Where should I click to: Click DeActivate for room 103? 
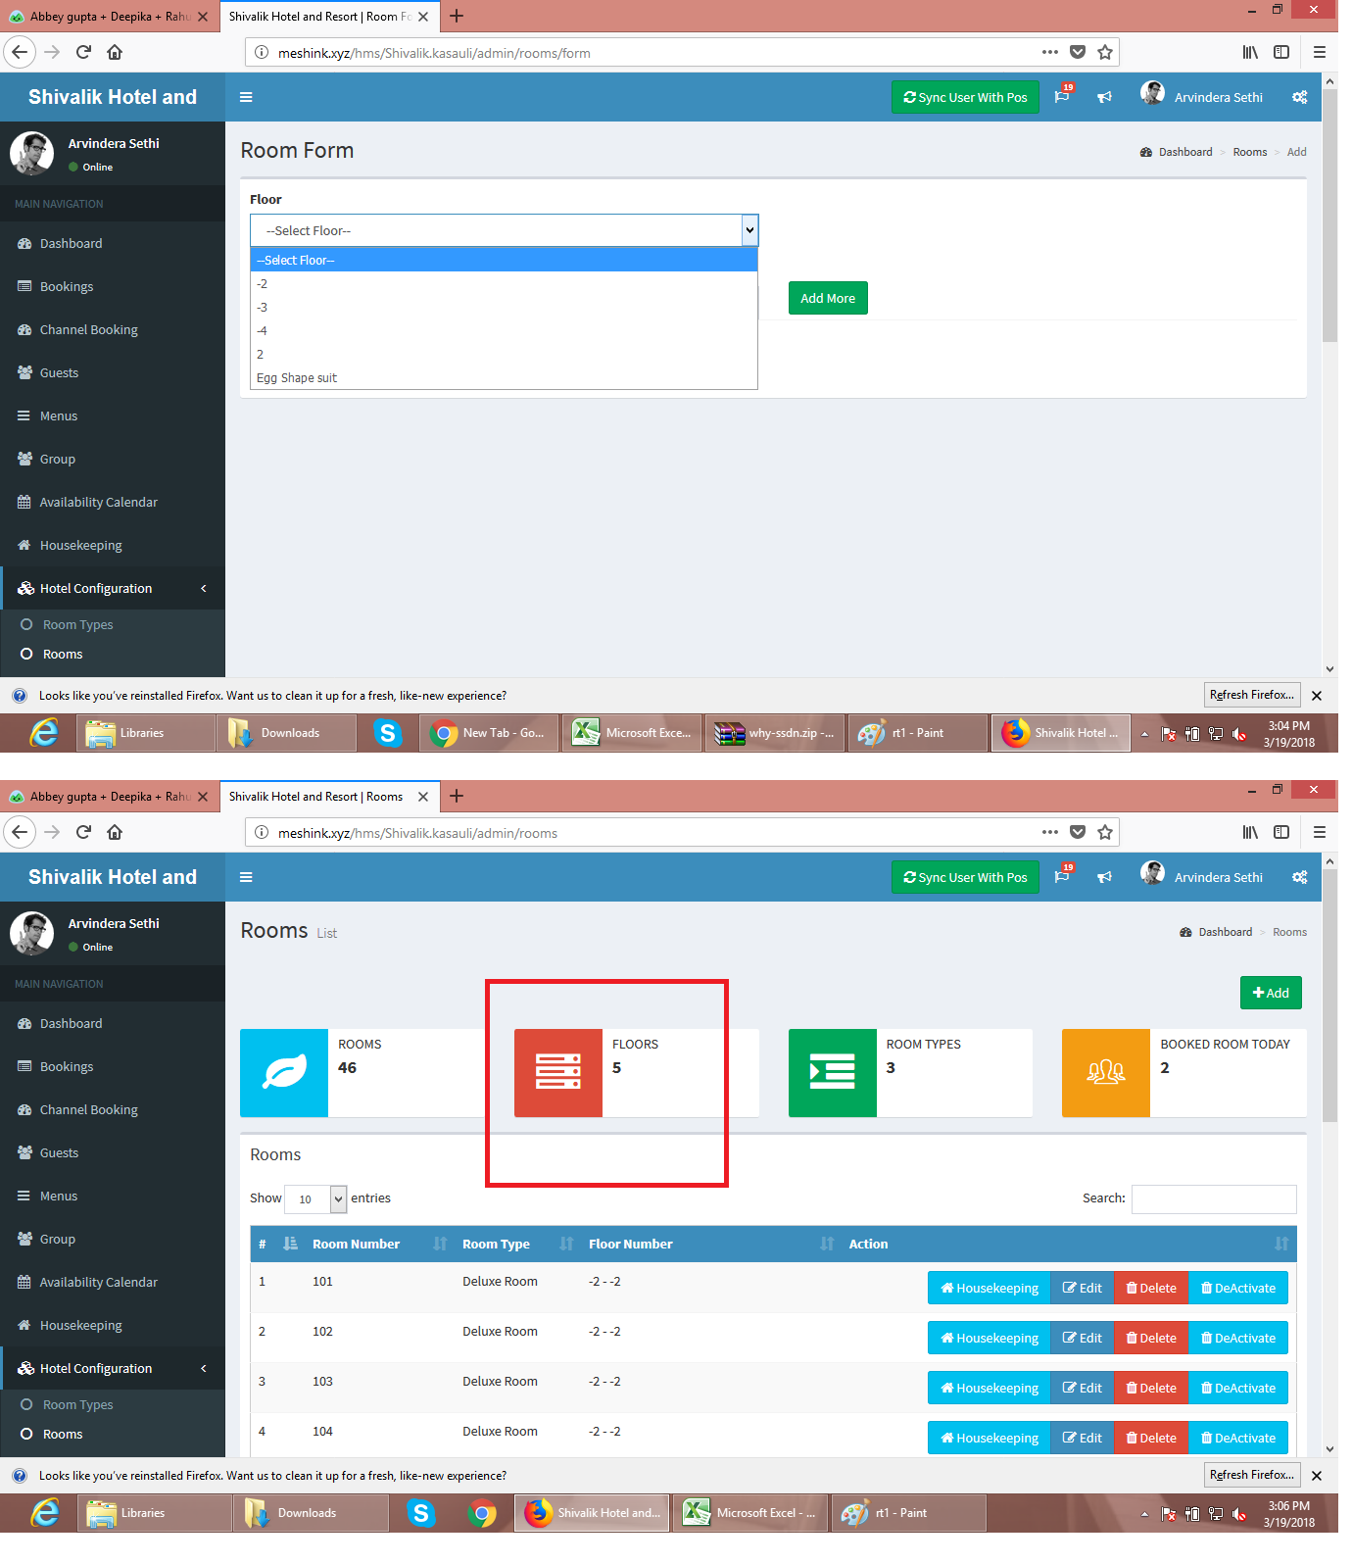point(1238,1388)
